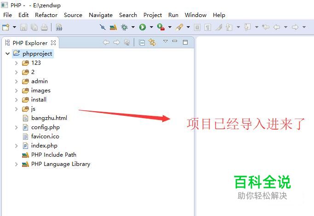
Task: Open the Search menu
Action: (128, 15)
